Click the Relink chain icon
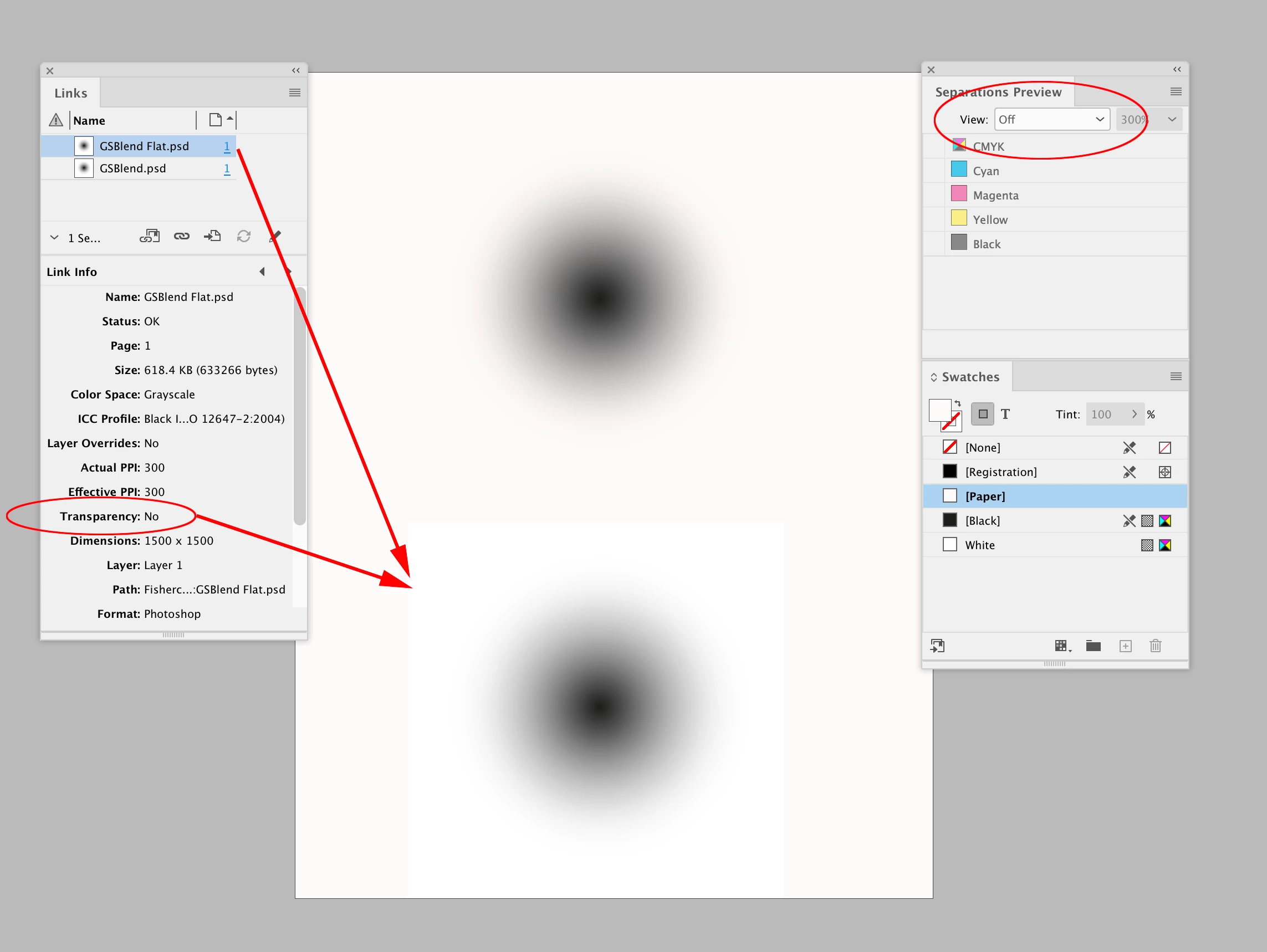The height and width of the screenshot is (952, 1267). coord(182,237)
